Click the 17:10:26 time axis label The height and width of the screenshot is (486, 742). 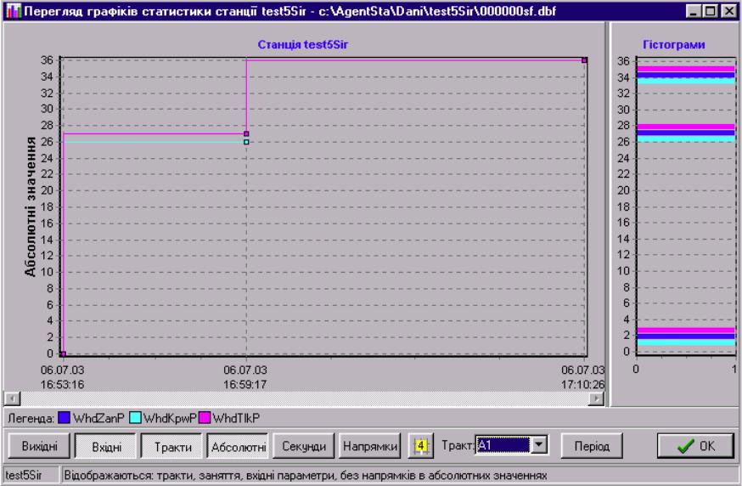tap(583, 384)
